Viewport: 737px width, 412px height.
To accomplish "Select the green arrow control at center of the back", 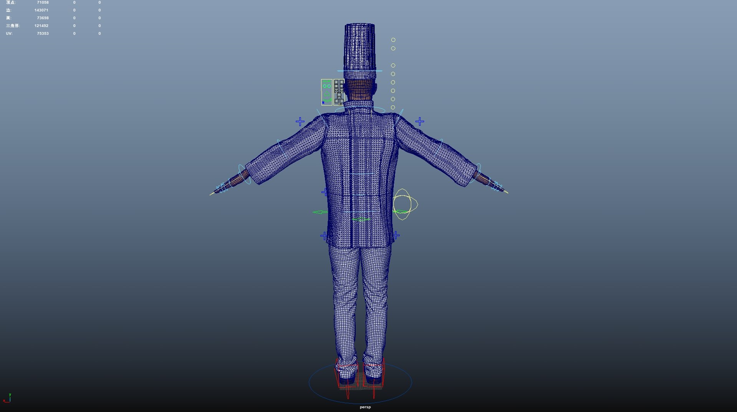I will tap(361, 220).
